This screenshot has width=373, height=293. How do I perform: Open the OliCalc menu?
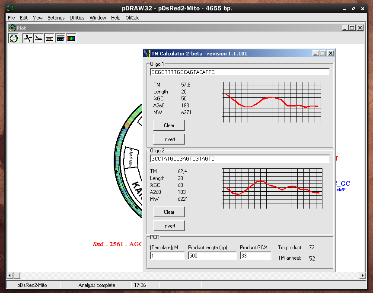[x=132, y=18]
